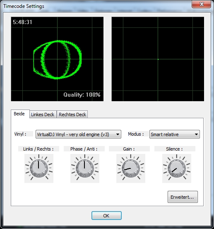Viewport: 214px width, 229px height.
Task: Click the Phase / Anti knob
Action: [85, 168]
